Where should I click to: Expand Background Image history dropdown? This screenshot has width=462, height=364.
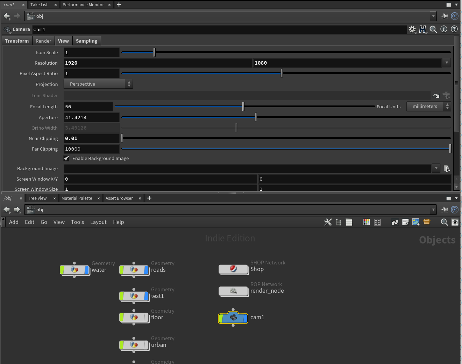click(436, 168)
